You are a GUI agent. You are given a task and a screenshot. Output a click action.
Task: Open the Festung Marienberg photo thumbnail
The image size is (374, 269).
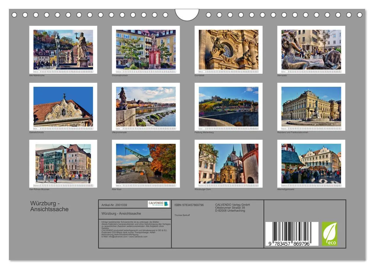pyautogui.click(x=229, y=107)
